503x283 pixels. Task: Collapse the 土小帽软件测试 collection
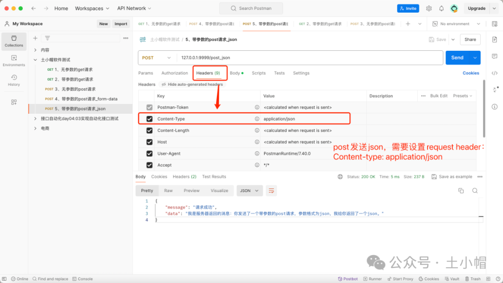coord(35,60)
